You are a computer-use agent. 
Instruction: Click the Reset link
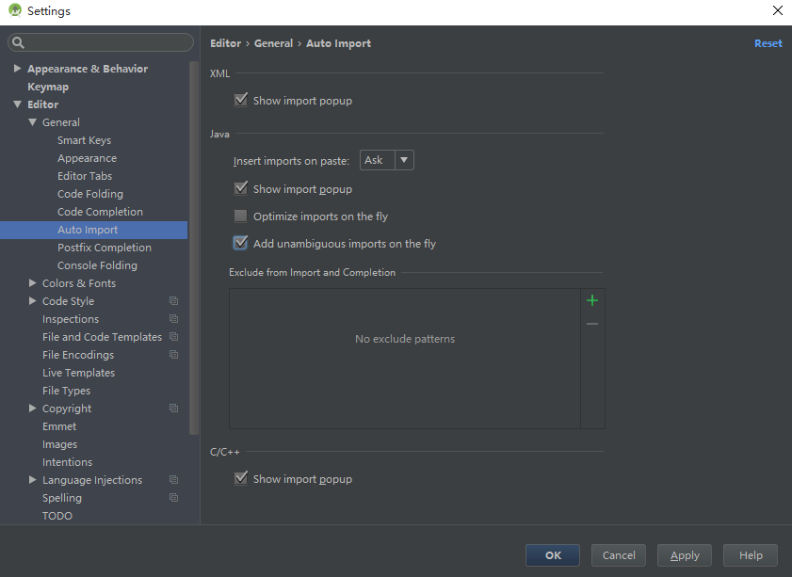(x=768, y=43)
